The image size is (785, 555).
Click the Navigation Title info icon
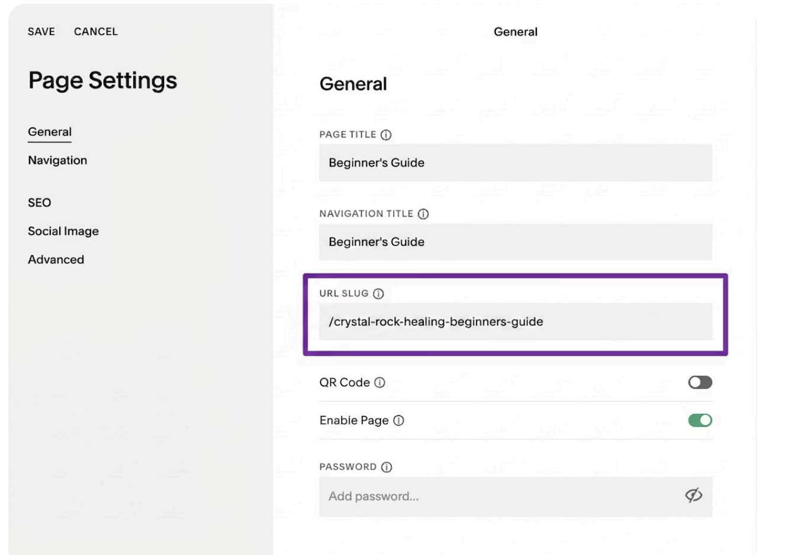[x=423, y=214]
